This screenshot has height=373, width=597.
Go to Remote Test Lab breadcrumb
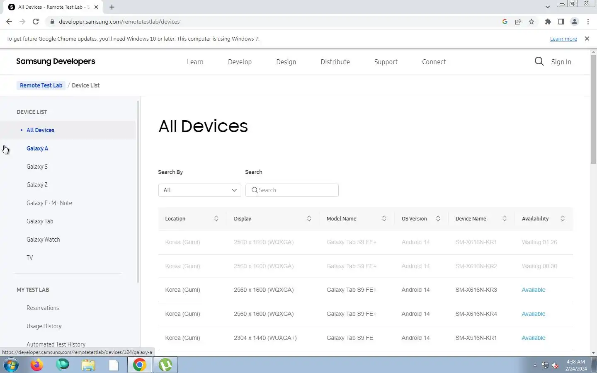41,85
